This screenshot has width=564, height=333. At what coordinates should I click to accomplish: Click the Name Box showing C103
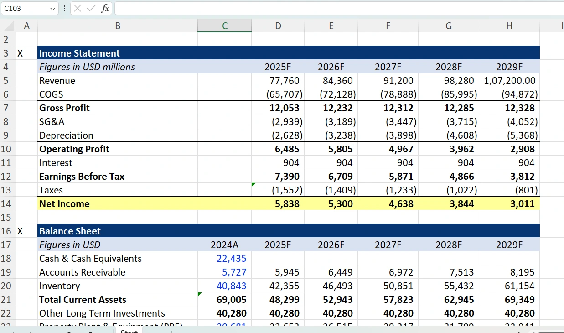tap(25, 8)
